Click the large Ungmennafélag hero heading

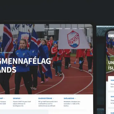click(x=25, y=65)
